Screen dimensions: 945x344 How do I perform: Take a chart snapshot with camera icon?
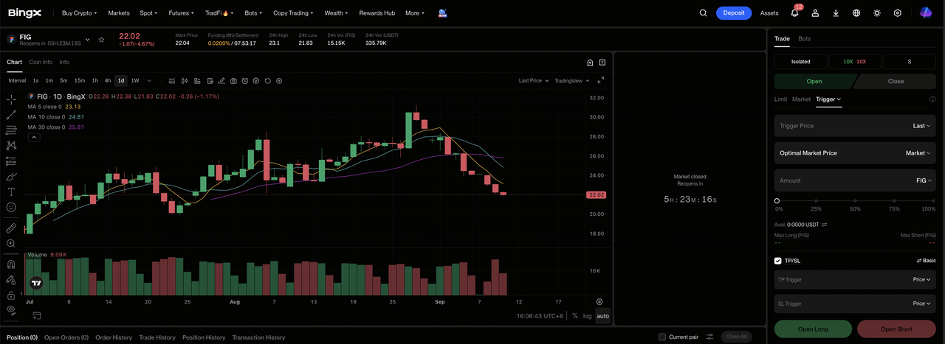pyautogui.click(x=233, y=81)
